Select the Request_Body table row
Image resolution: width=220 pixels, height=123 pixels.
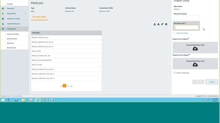[66, 51]
